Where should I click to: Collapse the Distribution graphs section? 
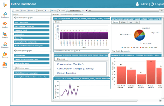pyautogui.click(x=14, y=68)
